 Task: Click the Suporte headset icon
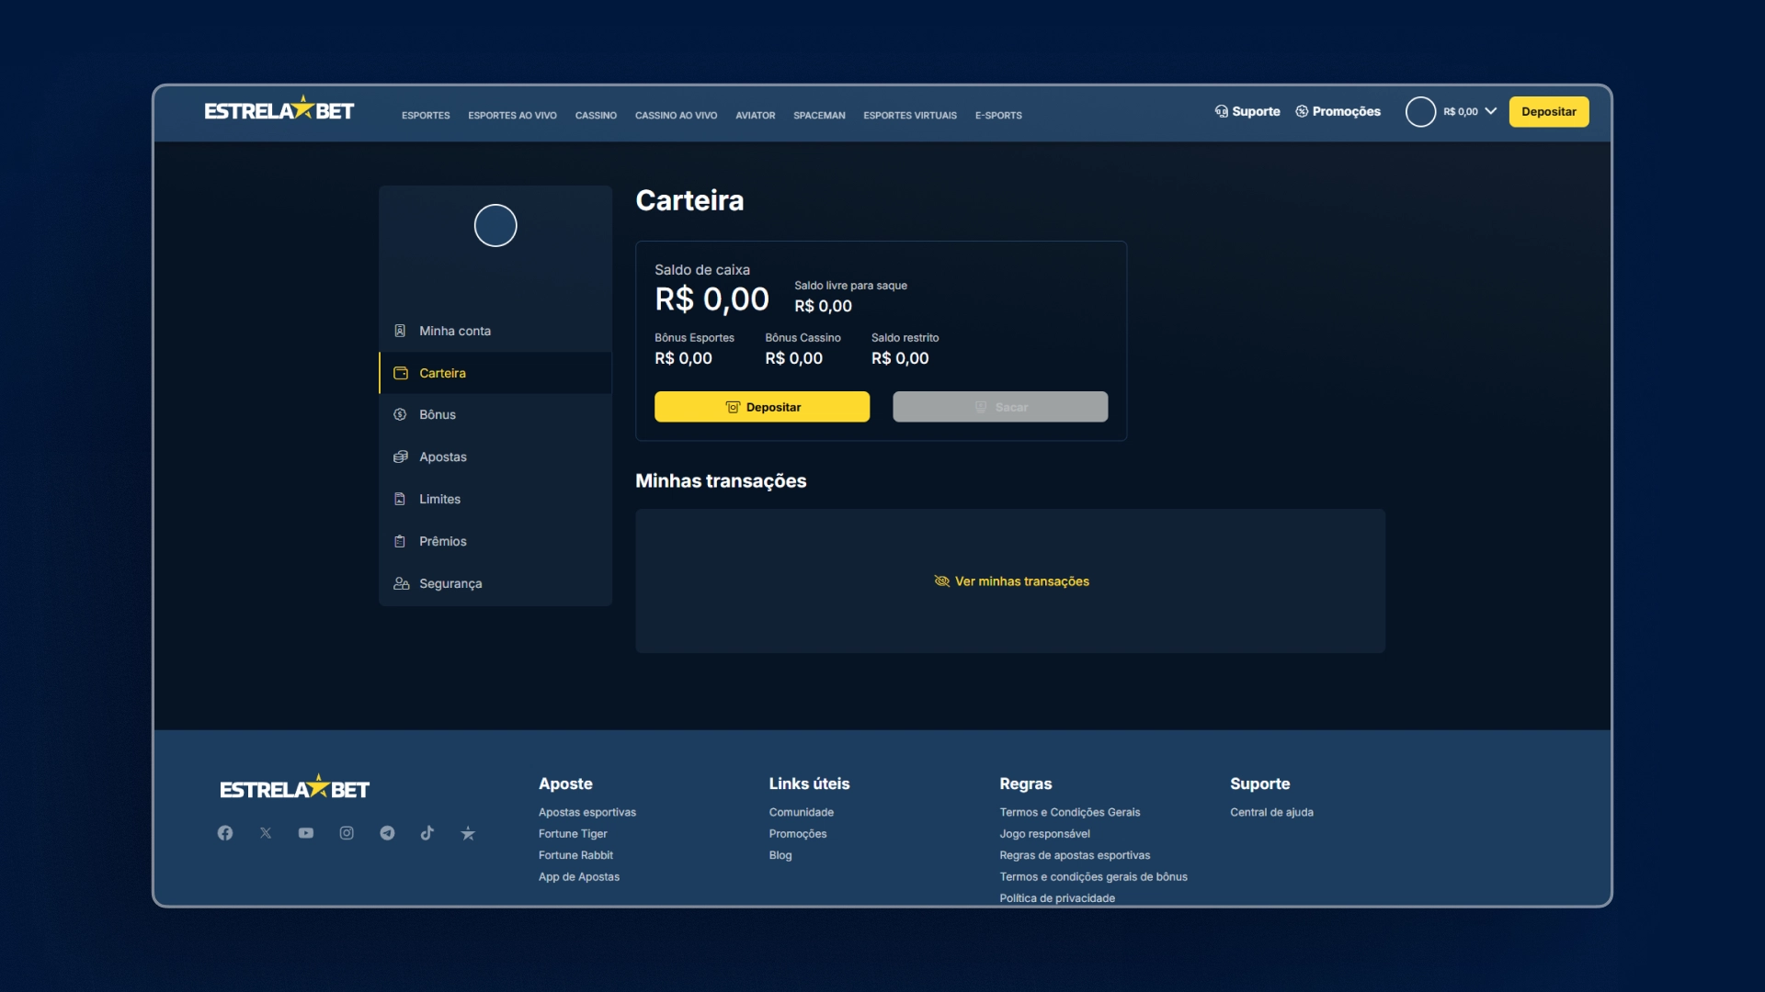(x=1221, y=111)
